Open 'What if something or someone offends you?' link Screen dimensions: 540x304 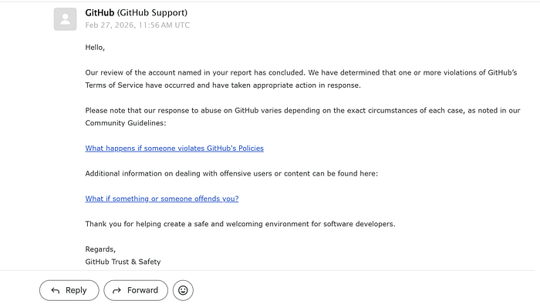point(162,199)
